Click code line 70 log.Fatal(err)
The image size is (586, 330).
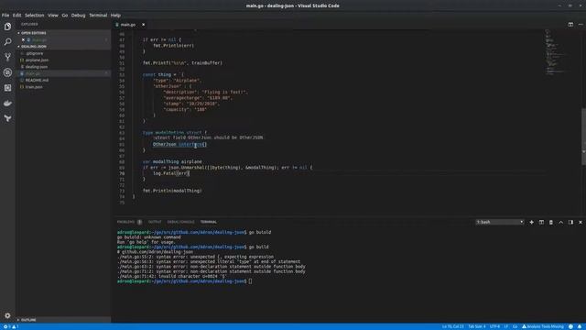click(171, 173)
